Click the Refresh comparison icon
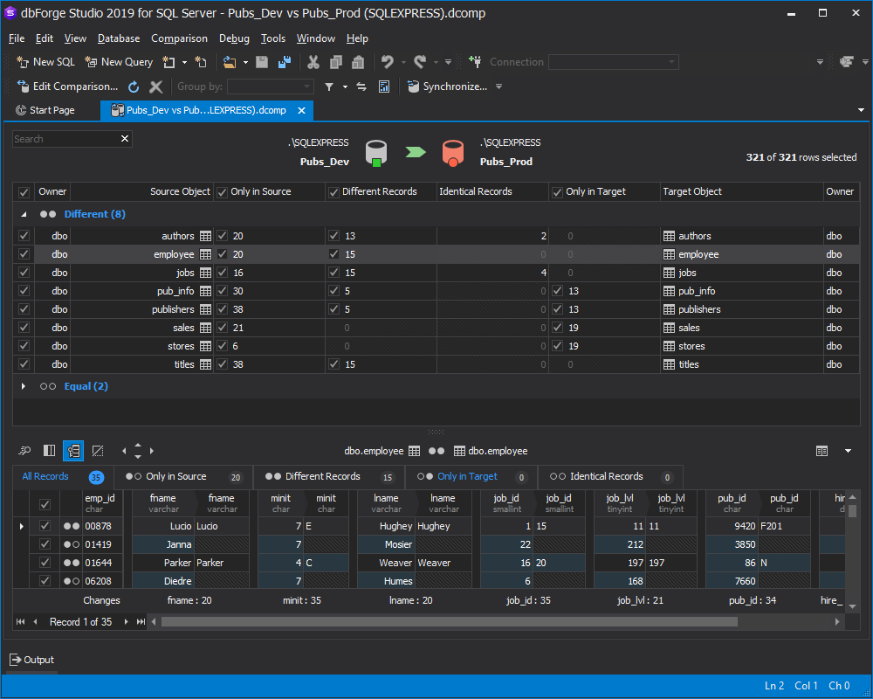 [134, 87]
